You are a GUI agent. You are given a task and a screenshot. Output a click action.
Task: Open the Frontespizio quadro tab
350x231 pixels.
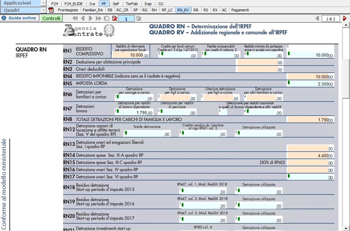[68, 10]
